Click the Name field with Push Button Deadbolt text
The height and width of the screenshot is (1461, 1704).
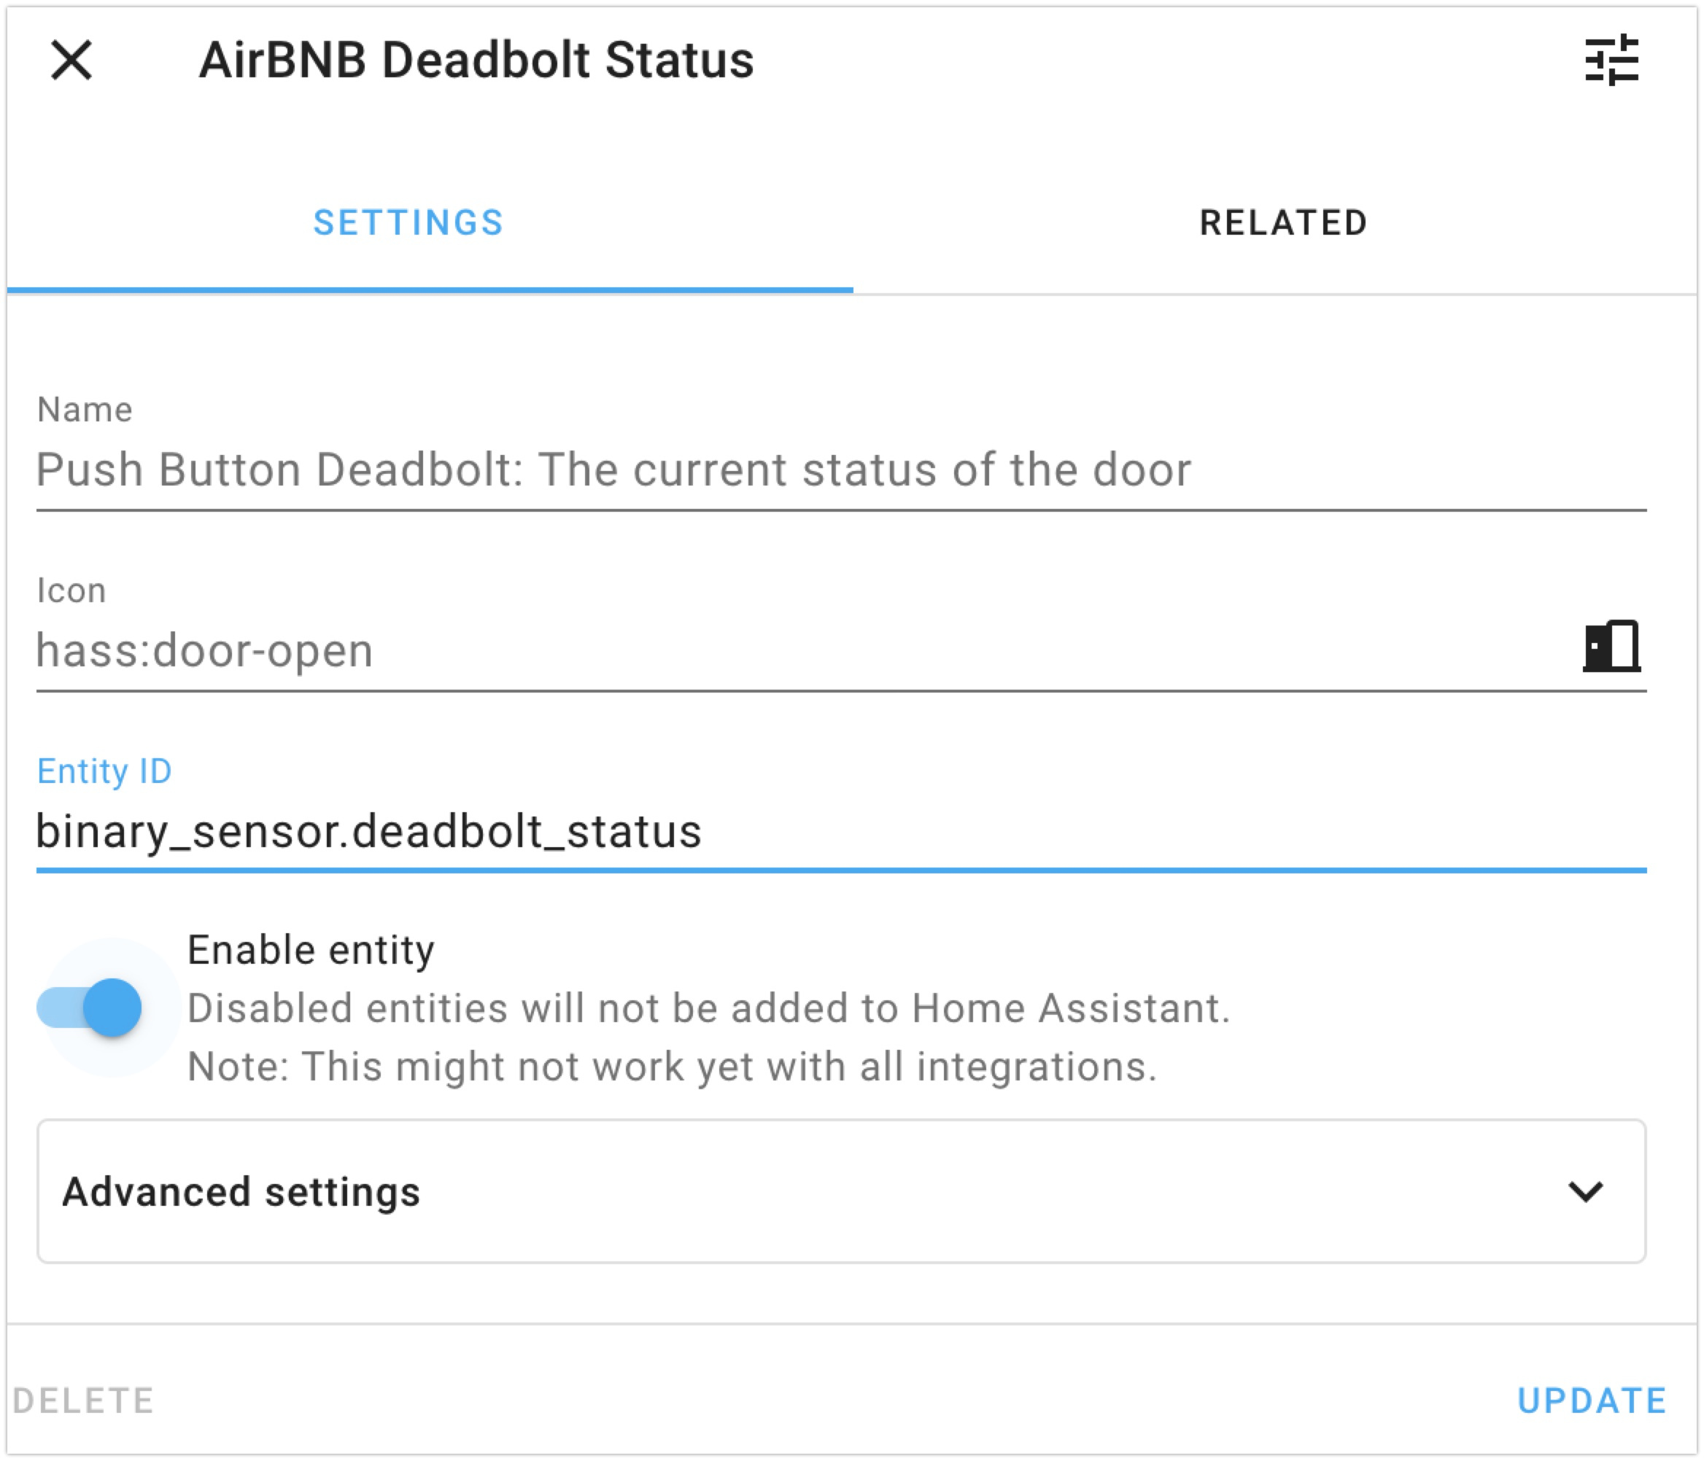pos(613,471)
